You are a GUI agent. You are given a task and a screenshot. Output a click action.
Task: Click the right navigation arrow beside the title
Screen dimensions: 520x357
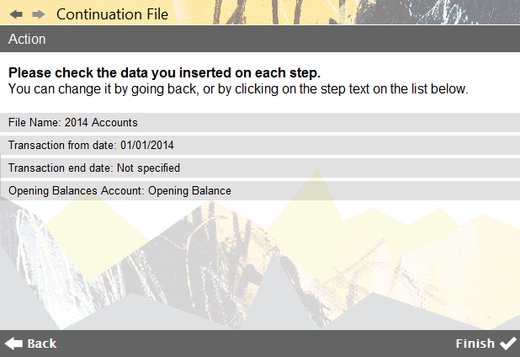[39, 14]
